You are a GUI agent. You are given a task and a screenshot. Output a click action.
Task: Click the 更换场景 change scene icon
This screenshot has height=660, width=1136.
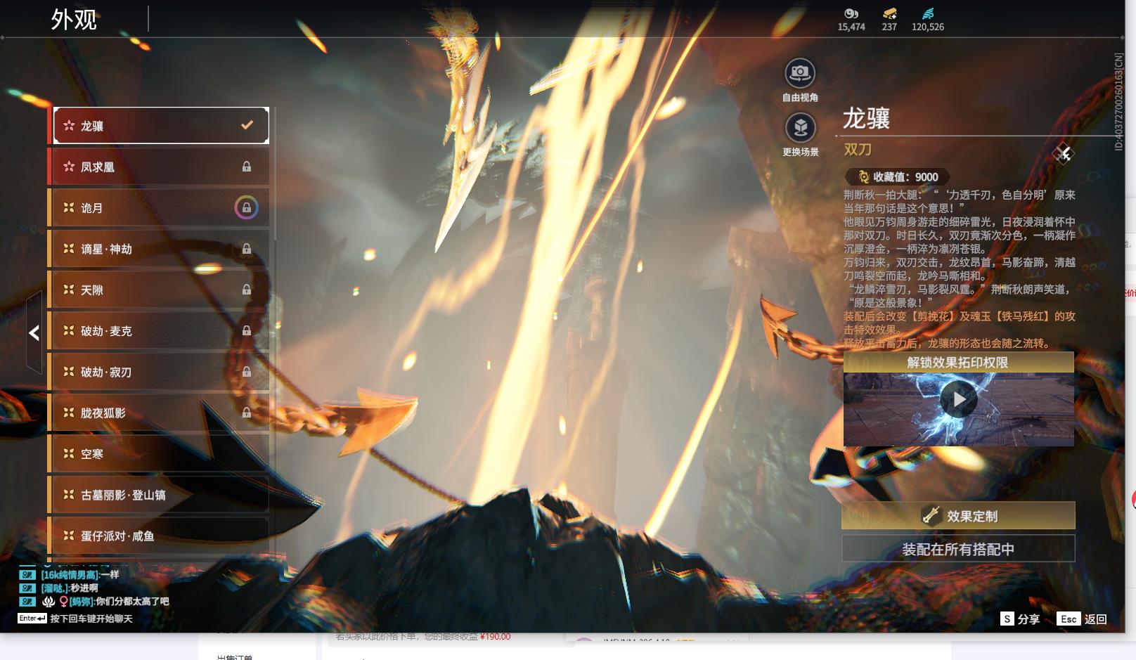(799, 128)
